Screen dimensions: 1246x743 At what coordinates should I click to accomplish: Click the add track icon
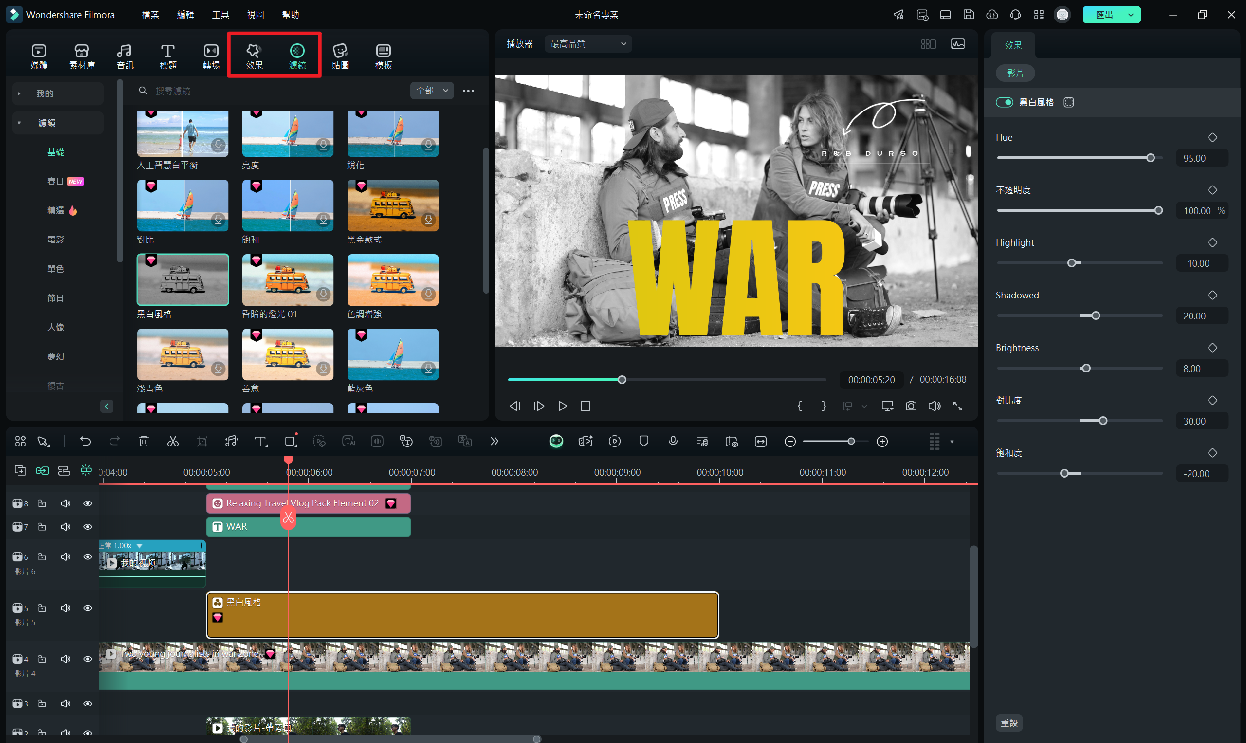click(x=20, y=470)
